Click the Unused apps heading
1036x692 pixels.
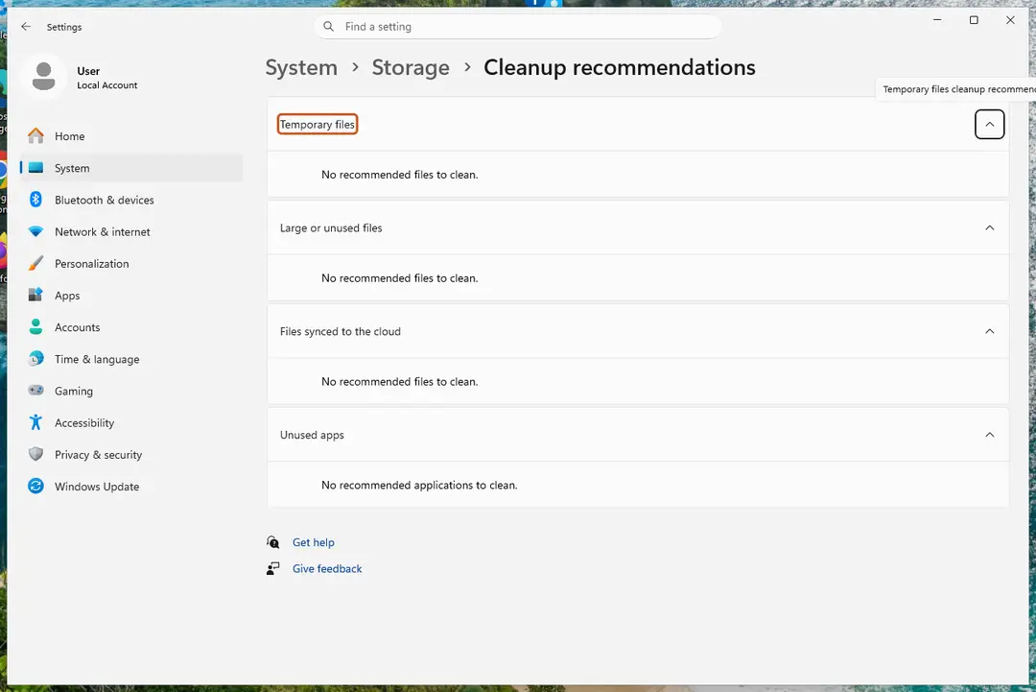coord(312,435)
